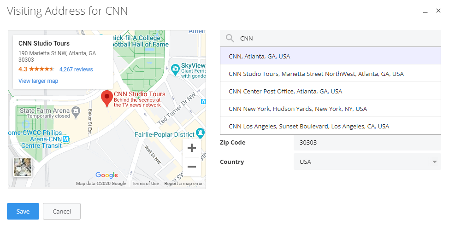The height and width of the screenshot is (226, 449).
Task: Click the red CNN Studio Tours map pin
Action: point(107,99)
